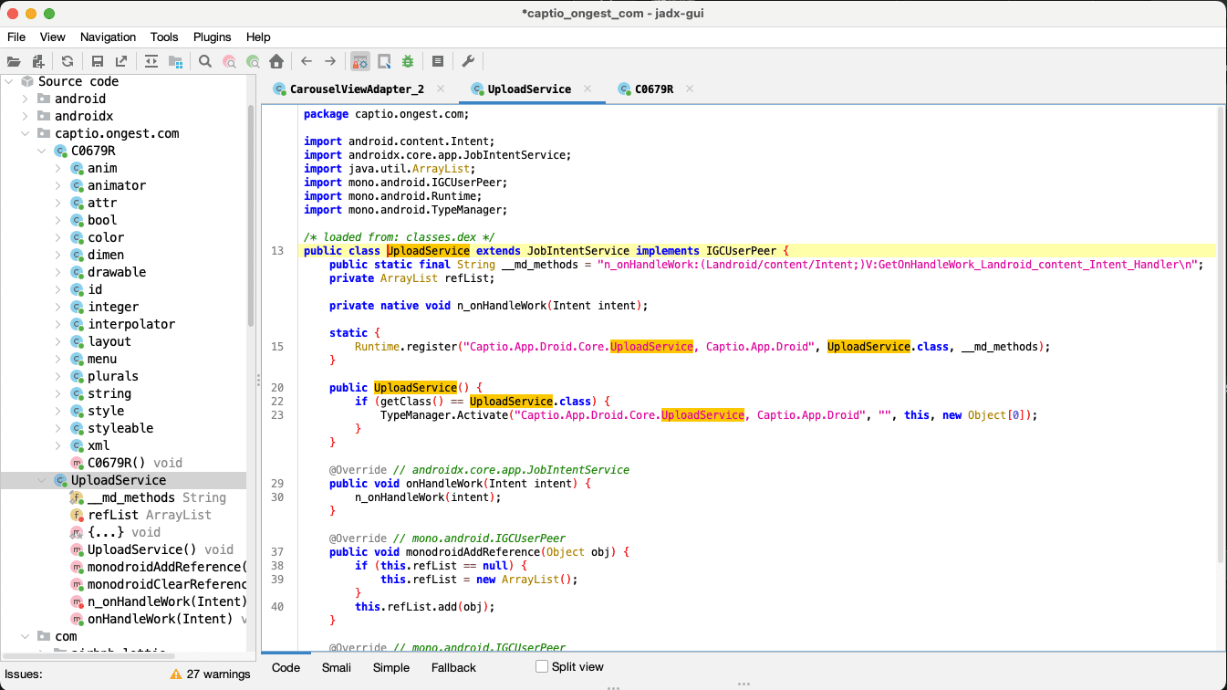1227x690 pixels.
Task: Expand the android package node
Action: [25, 99]
